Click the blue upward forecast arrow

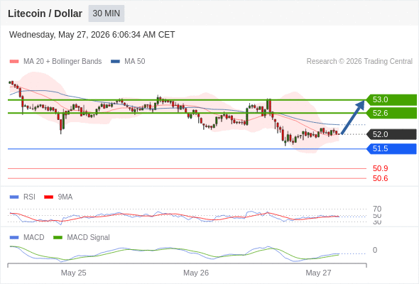click(353, 116)
